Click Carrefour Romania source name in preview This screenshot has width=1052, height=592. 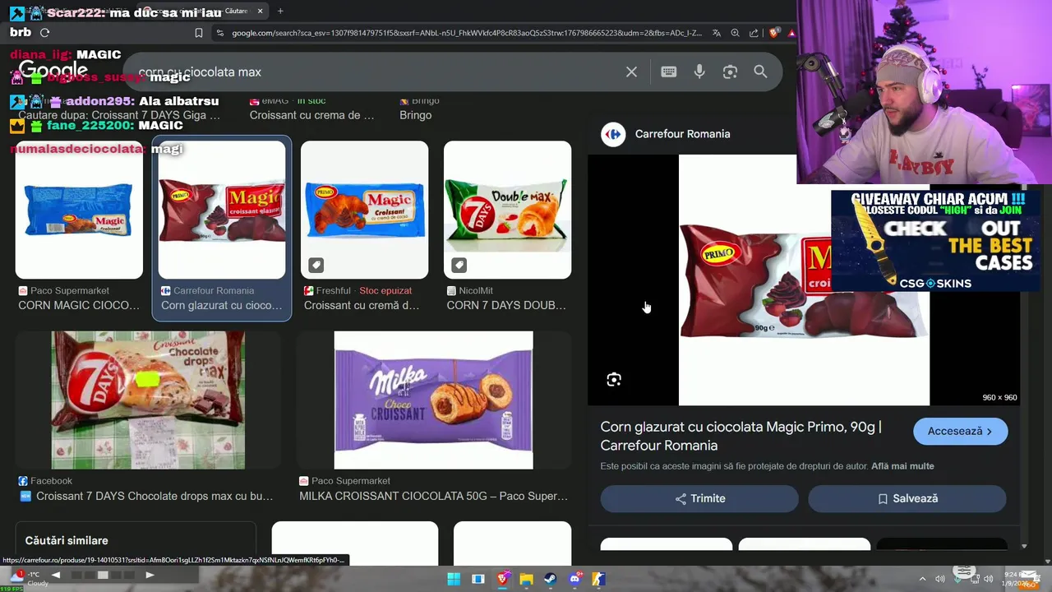click(x=682, y=134)
